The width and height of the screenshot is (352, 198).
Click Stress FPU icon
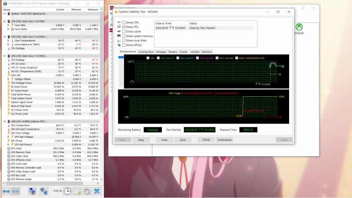[119, 26]
